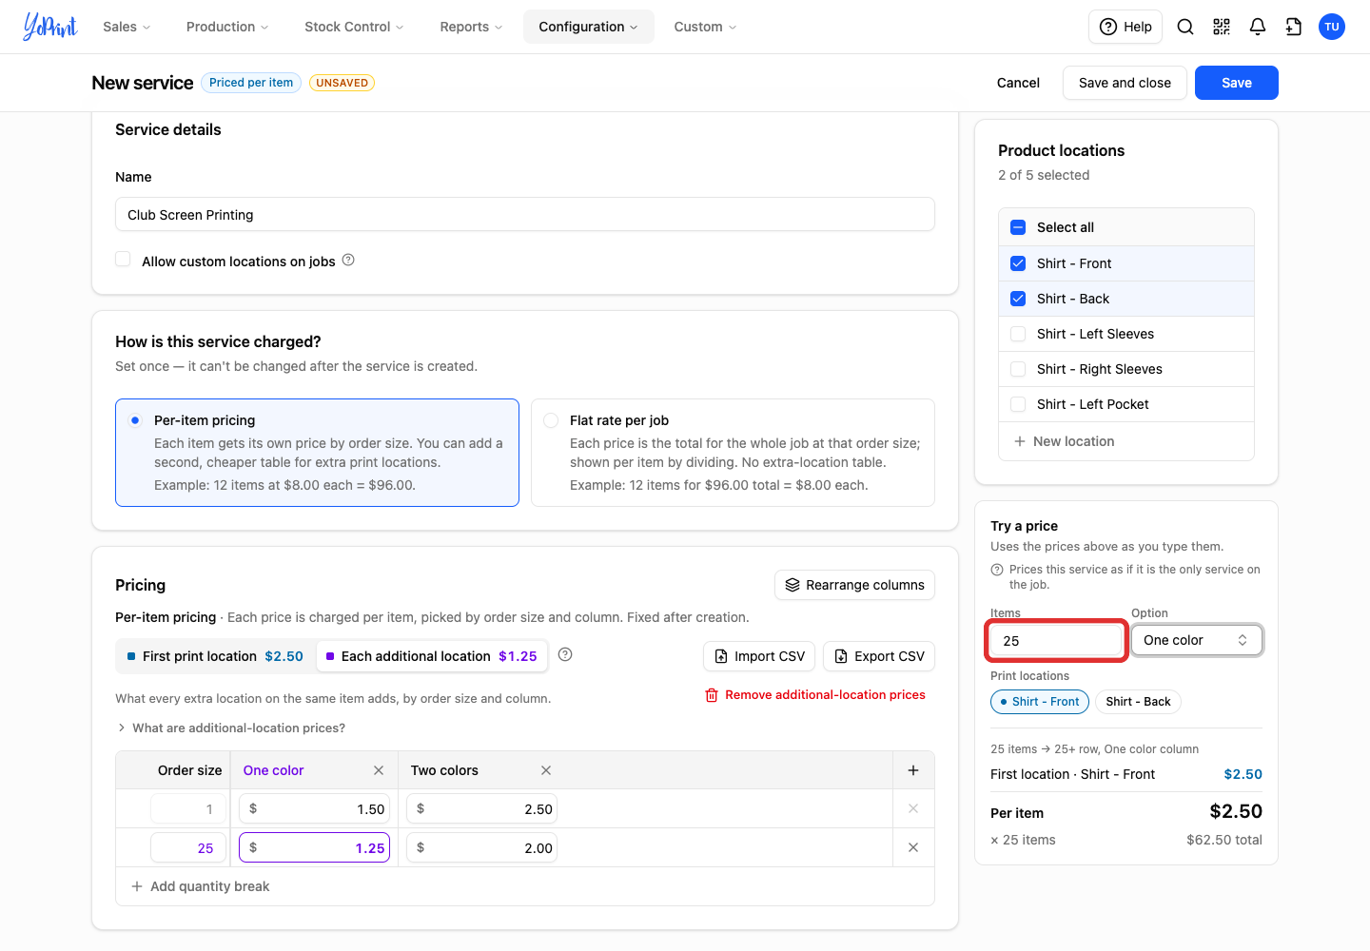The image size is (1370, 951).
Task: Check Shirt - Left Sleeves location
Action: (x=1018, y=334)
